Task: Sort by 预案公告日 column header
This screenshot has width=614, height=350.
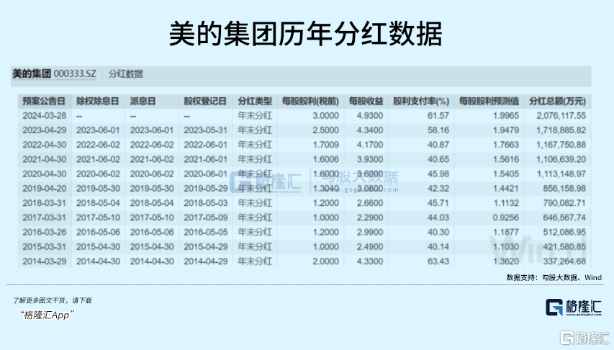Action: point(44,101)
